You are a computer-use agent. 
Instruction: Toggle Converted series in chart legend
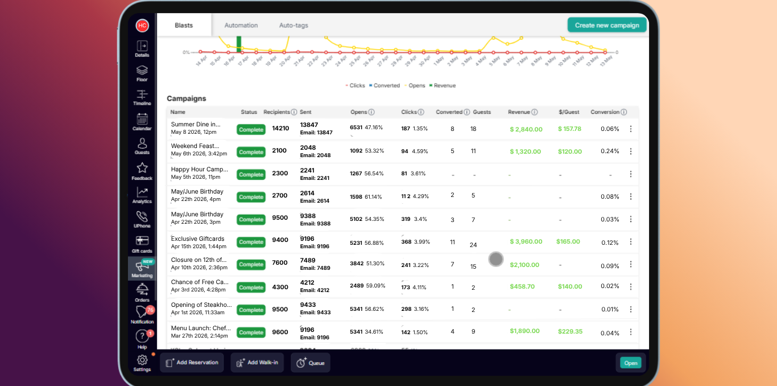[x=385, y=85]
